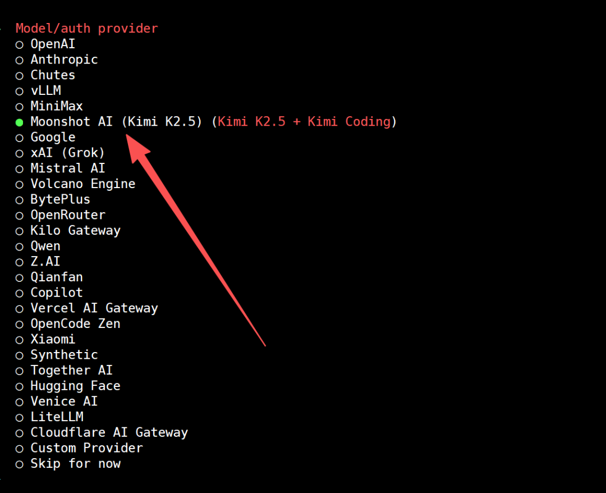
Task: Select Kilo Gateway provider
Action: (x=20, y=231)
